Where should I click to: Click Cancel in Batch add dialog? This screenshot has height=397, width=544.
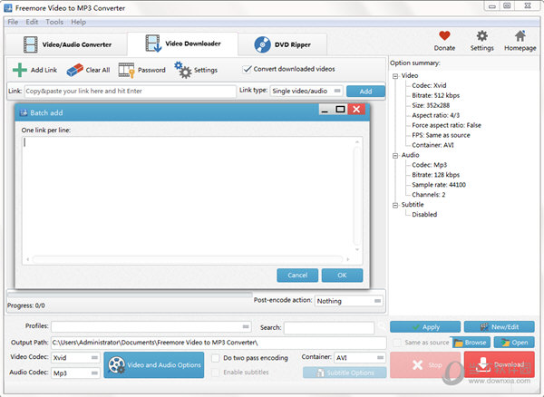[x=297, y=276]
